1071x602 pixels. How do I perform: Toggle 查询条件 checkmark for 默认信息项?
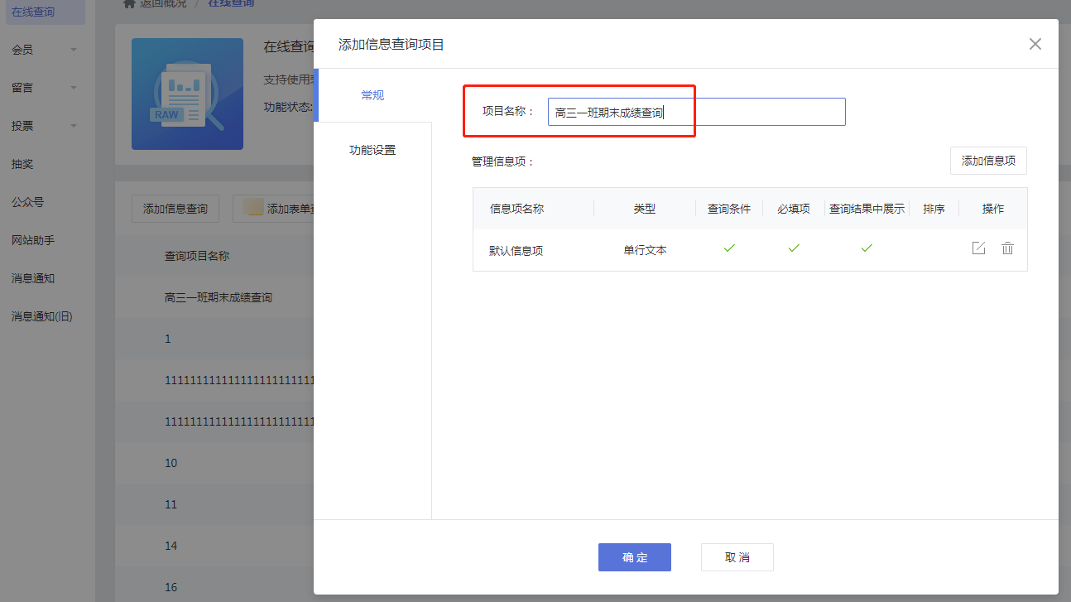(729, 248)
